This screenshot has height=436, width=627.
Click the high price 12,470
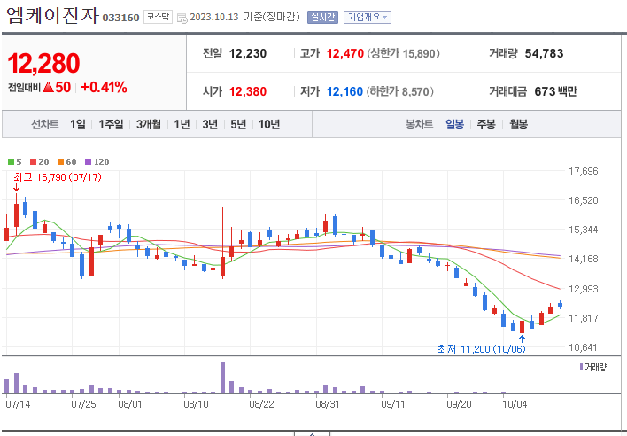click(x=345, y=53)
